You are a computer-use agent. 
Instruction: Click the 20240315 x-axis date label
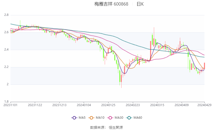tap(157, 105)
